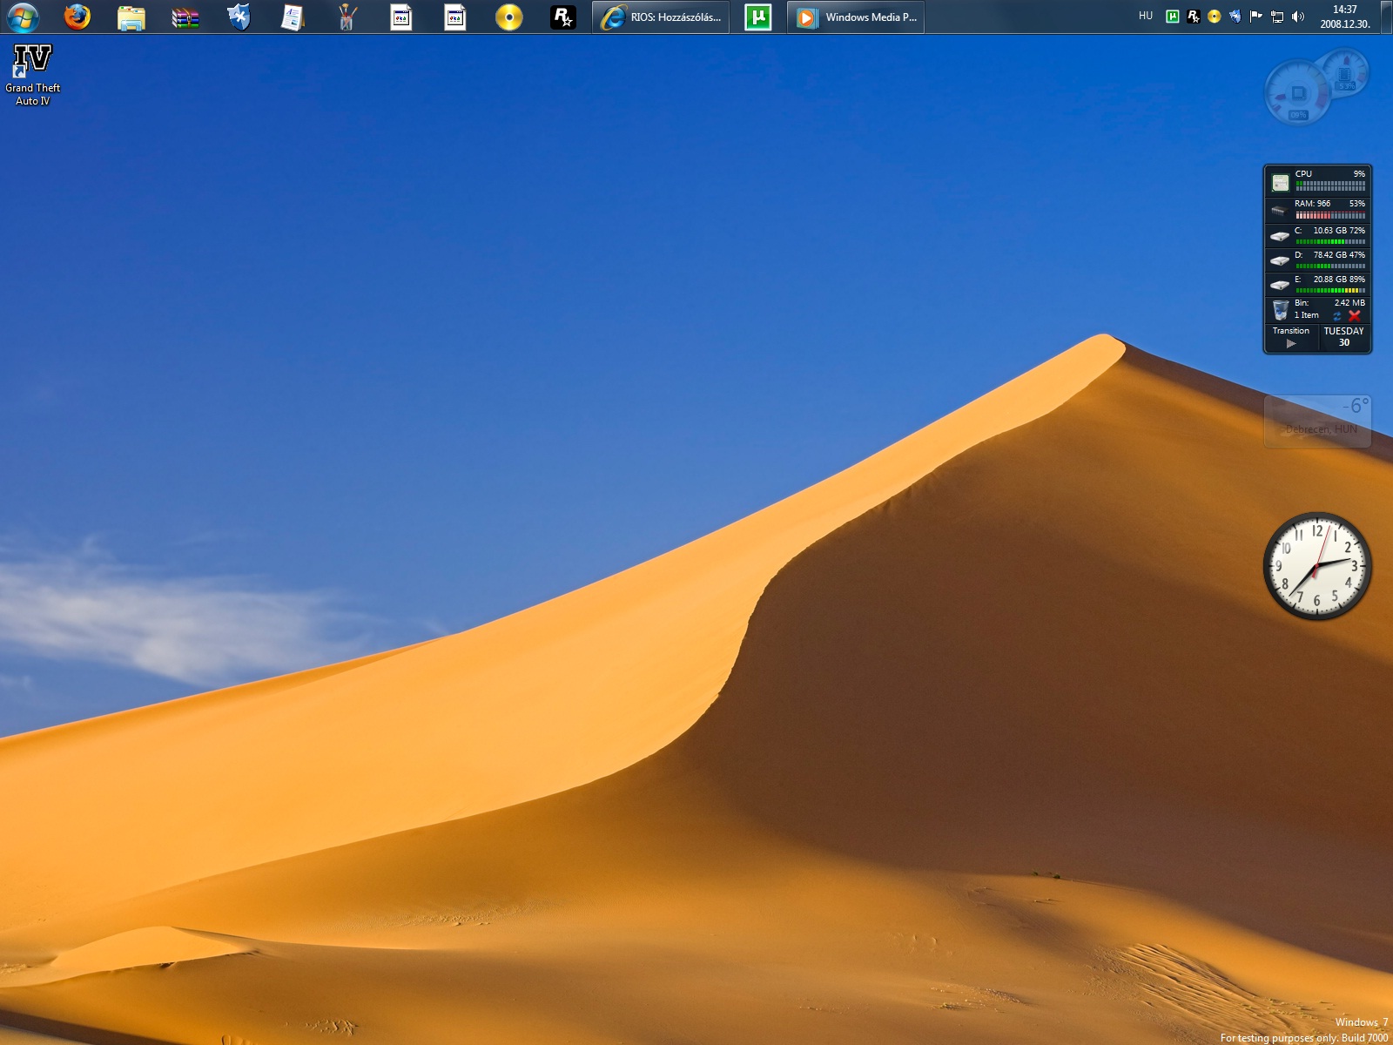The width and height of the screenshot is (1393, 1045).
Task: Launch WinRAR from the taskbar
Action: tap(185, 17)
